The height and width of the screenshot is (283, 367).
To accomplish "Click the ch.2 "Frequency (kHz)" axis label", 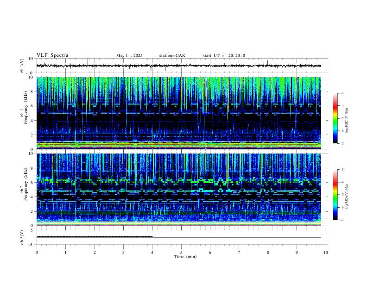I will [25, 184].
